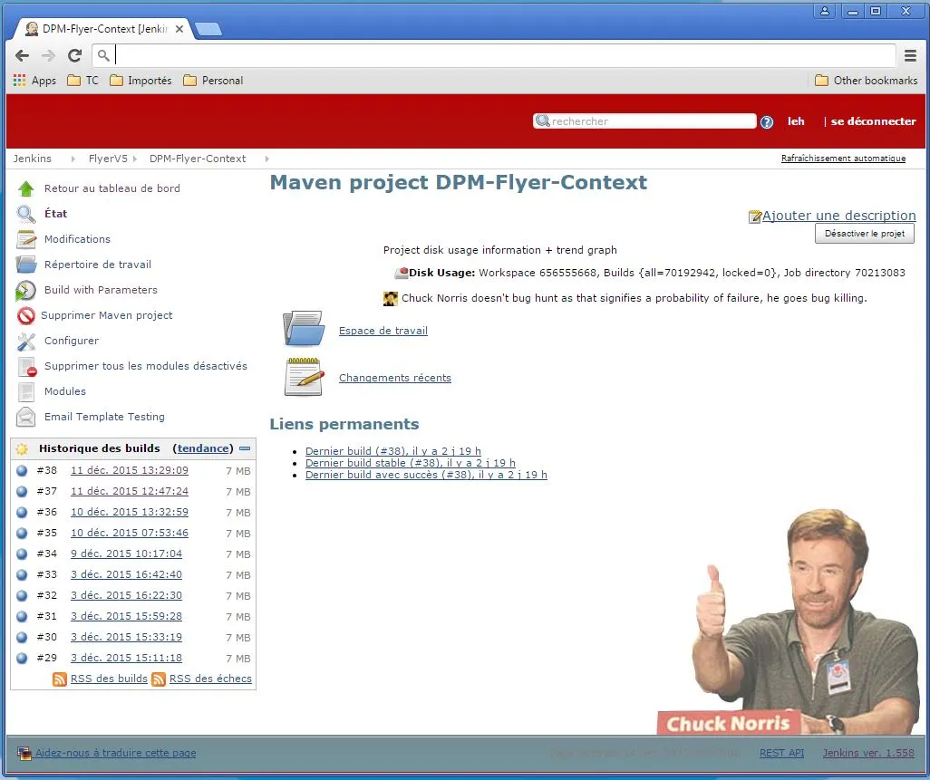
Task: Click the Aidez-nous à traduire cette page link
Action: (116, 754)
